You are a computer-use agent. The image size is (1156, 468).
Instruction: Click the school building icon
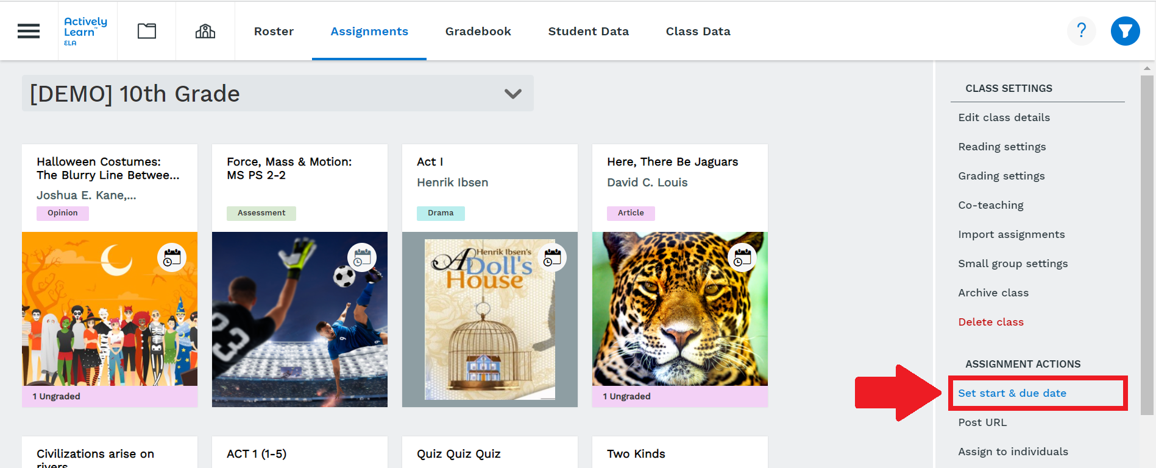coord(205,31)
